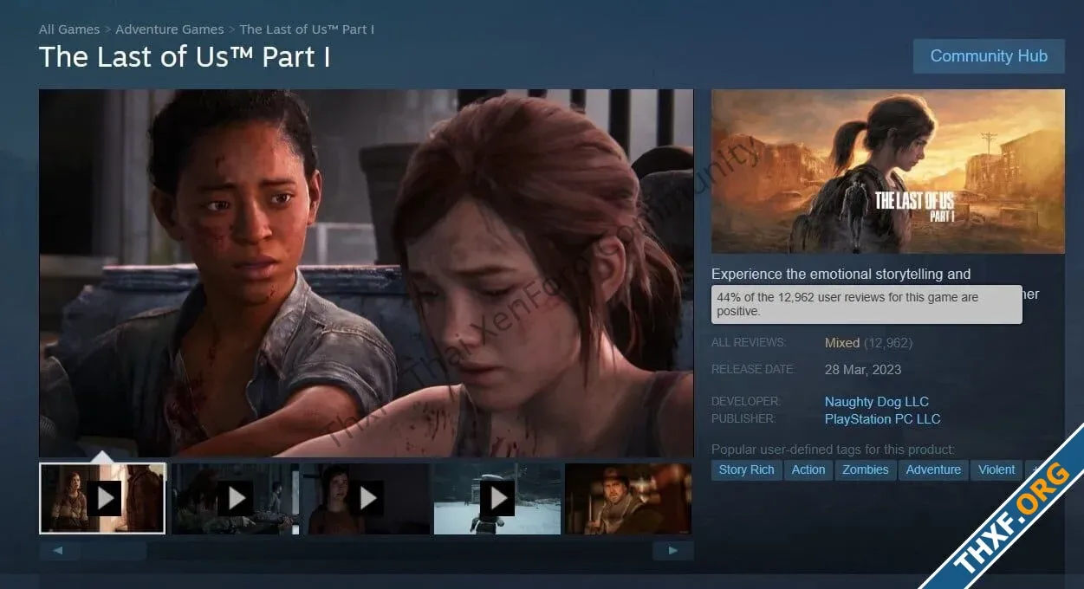This screenshot has height=589, width=1084.
Task: Play the fourth trailer with snowy scene
Action: 497,498
